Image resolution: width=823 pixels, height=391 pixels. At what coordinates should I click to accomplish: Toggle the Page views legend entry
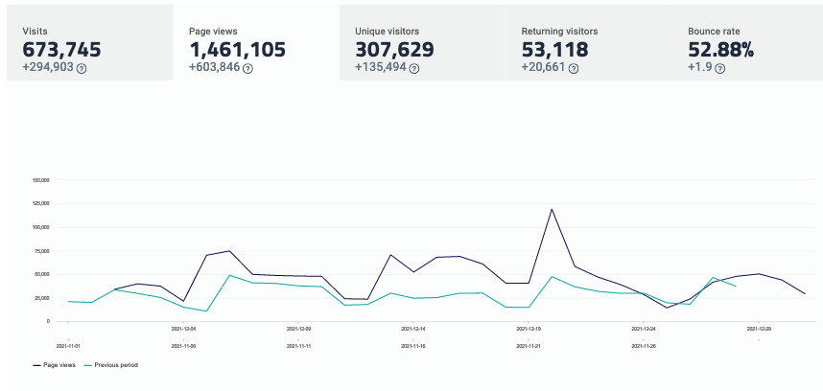[x=55, y=365]
